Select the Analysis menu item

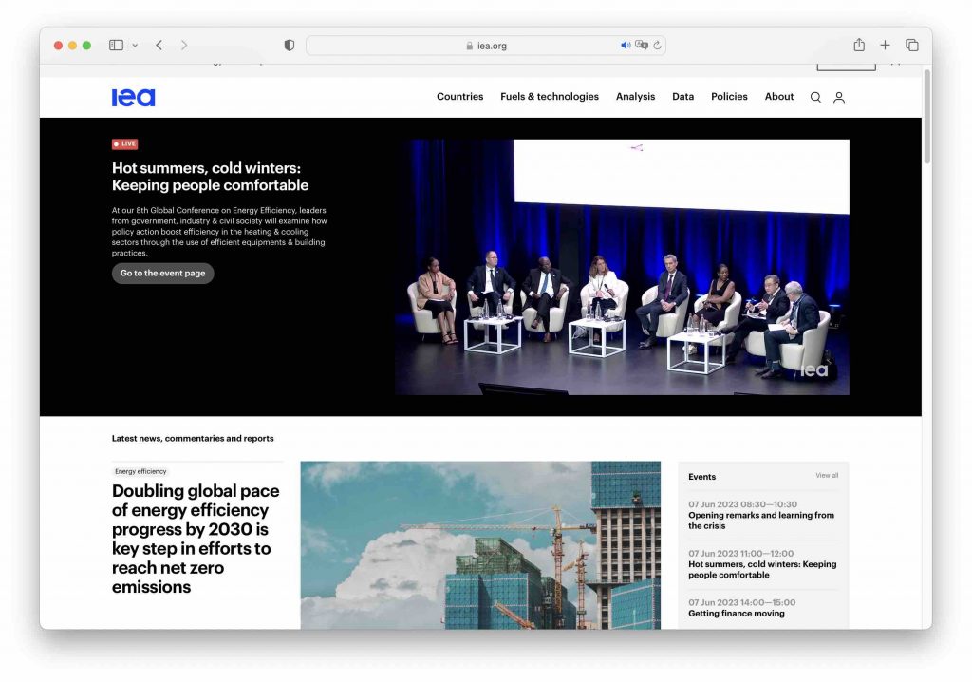[634, 97]
